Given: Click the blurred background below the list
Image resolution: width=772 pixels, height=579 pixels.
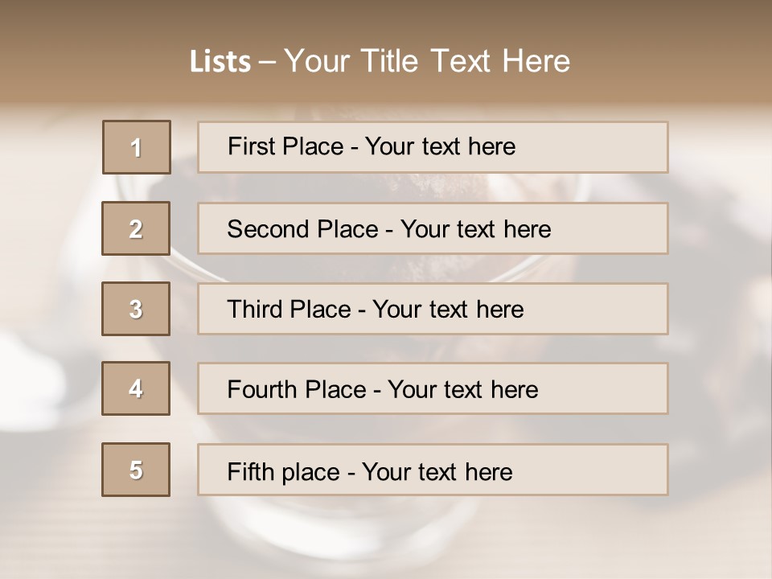Looking at the screenshot, I should coord(386,539).
